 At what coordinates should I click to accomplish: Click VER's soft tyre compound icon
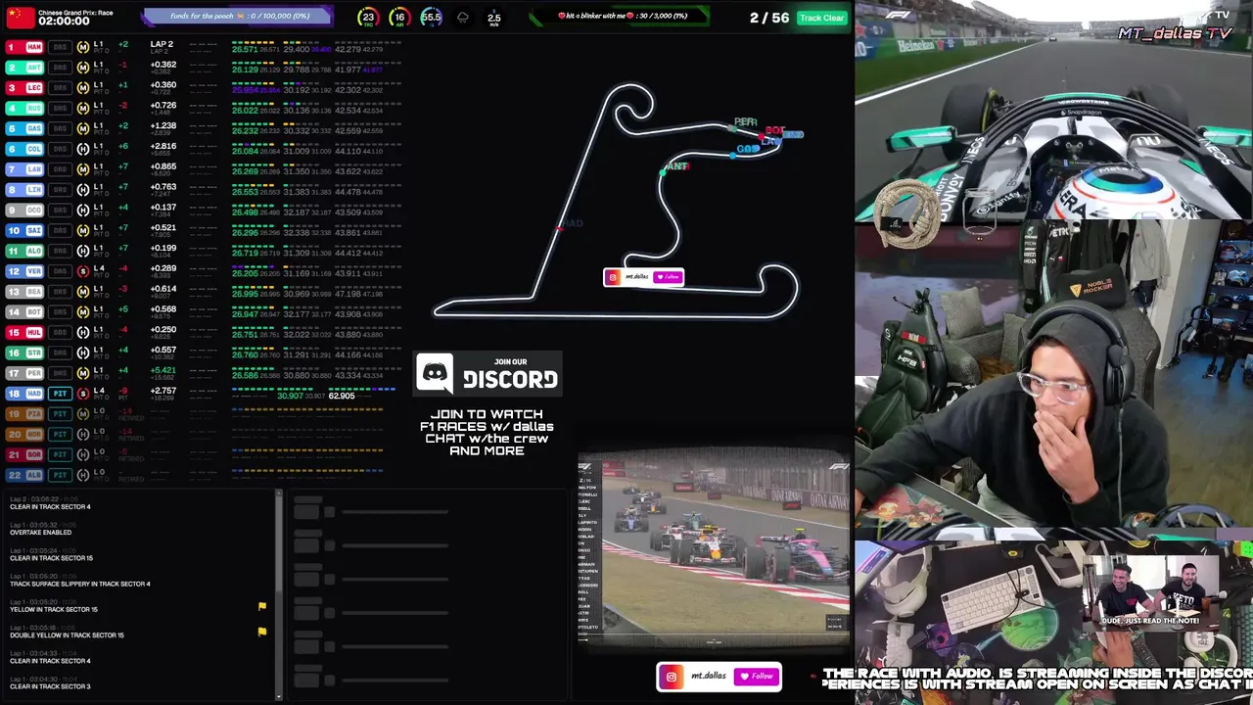[x=83, y=271]
